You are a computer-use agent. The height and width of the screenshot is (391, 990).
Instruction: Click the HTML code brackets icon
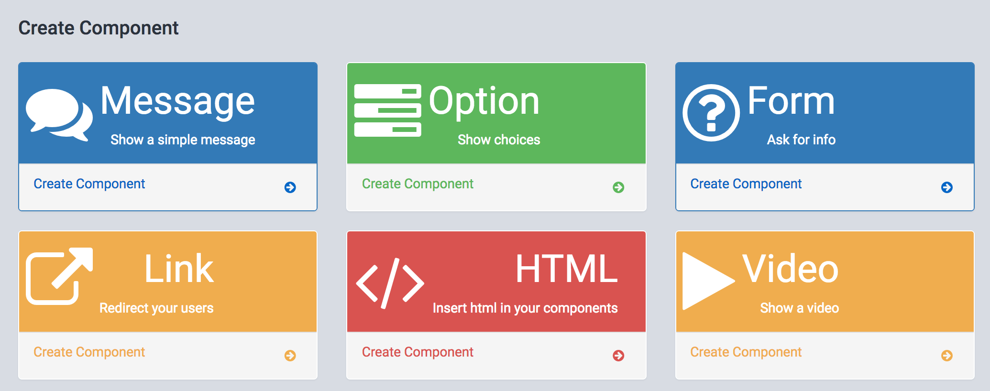tap(390, 283)
